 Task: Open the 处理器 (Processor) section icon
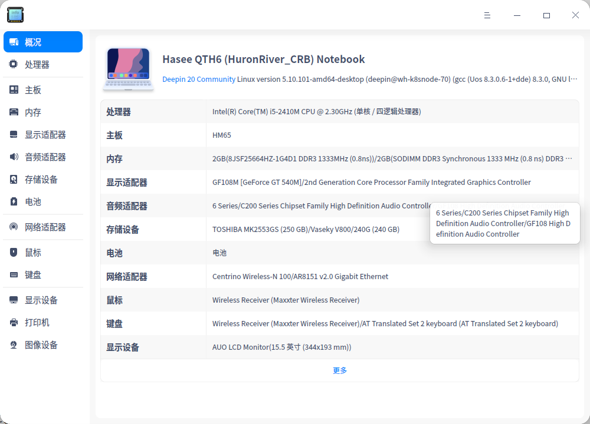(13, 65)
